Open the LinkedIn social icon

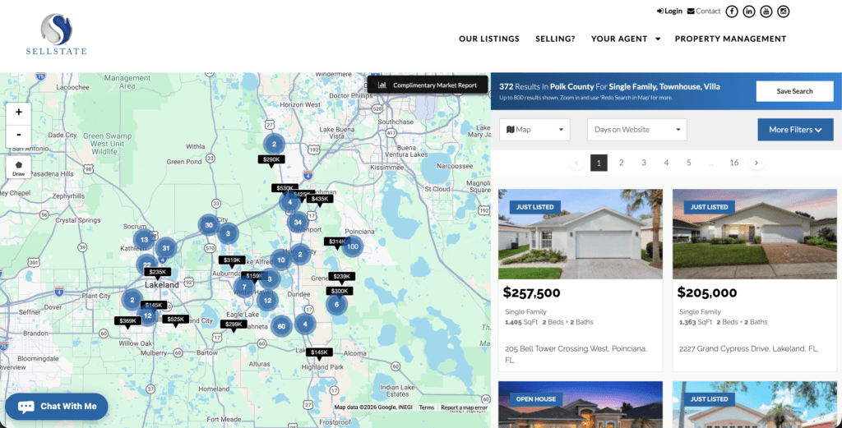[748, 12]
